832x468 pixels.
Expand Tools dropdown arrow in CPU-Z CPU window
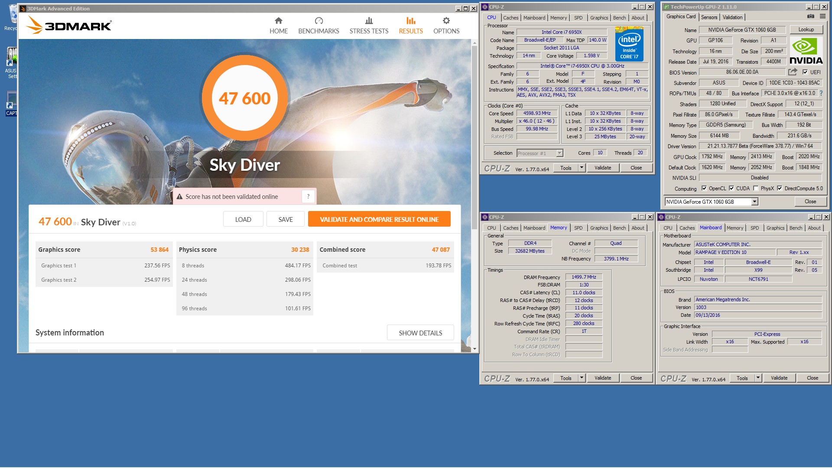(x=582, y=168)
